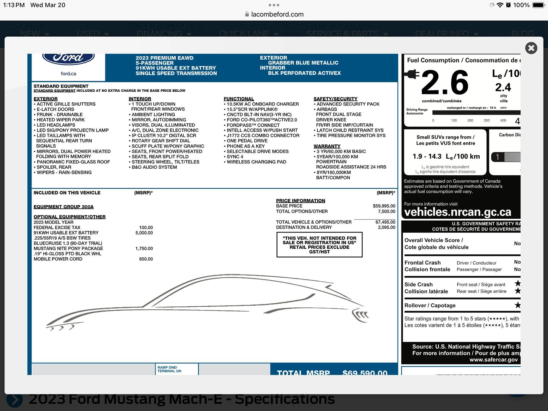This screenshot has width=548, height=411.
Task: Tap the electric plug icon
Action: click(x=412, y=74)
